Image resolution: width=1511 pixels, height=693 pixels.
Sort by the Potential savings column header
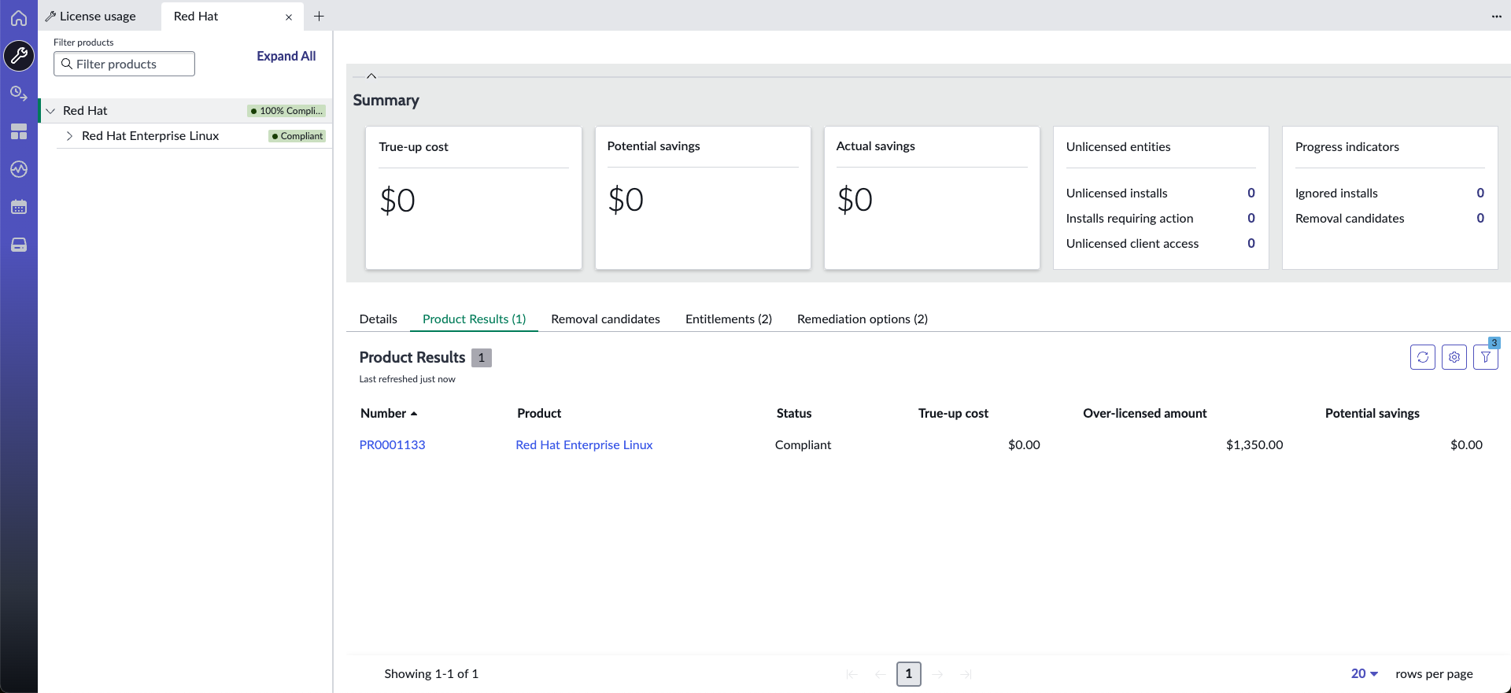[1372, 413]
